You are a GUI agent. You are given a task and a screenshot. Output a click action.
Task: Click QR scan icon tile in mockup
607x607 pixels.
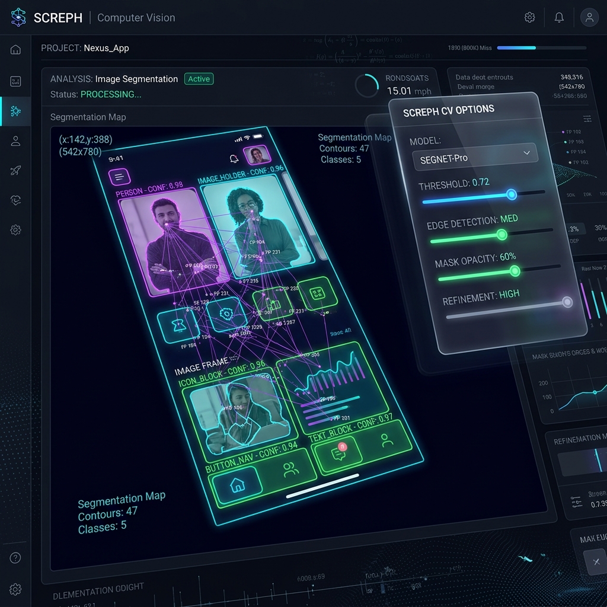click(318, 293)
